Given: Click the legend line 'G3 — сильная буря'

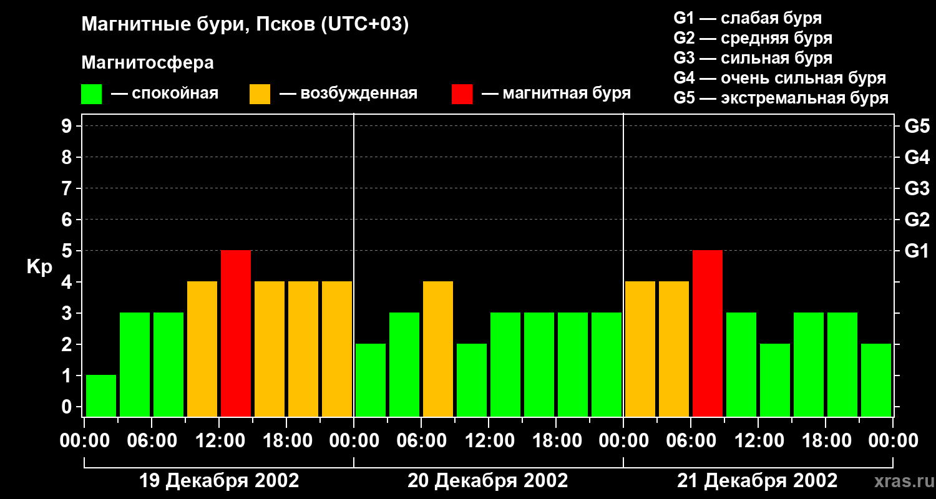Looking at the screenshot, I should [x=753, y=58].
